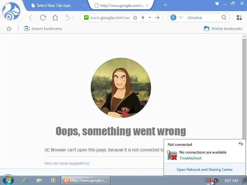Click the 'Oops, something went wrong' heading
Image resolution: width=247 pixels, height=185 pixels.
pyautogui.click(x=121, y=131)
